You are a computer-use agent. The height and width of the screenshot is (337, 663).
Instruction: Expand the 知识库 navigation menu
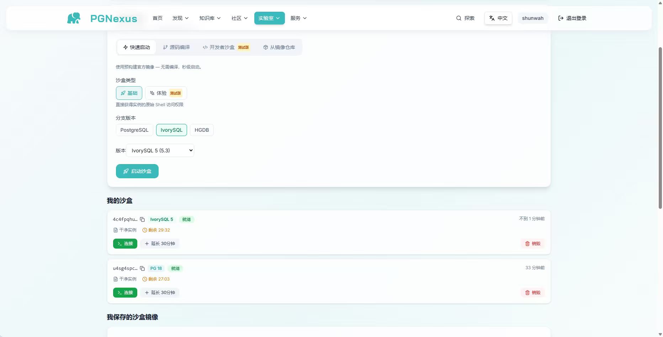[x=210, y=18]
